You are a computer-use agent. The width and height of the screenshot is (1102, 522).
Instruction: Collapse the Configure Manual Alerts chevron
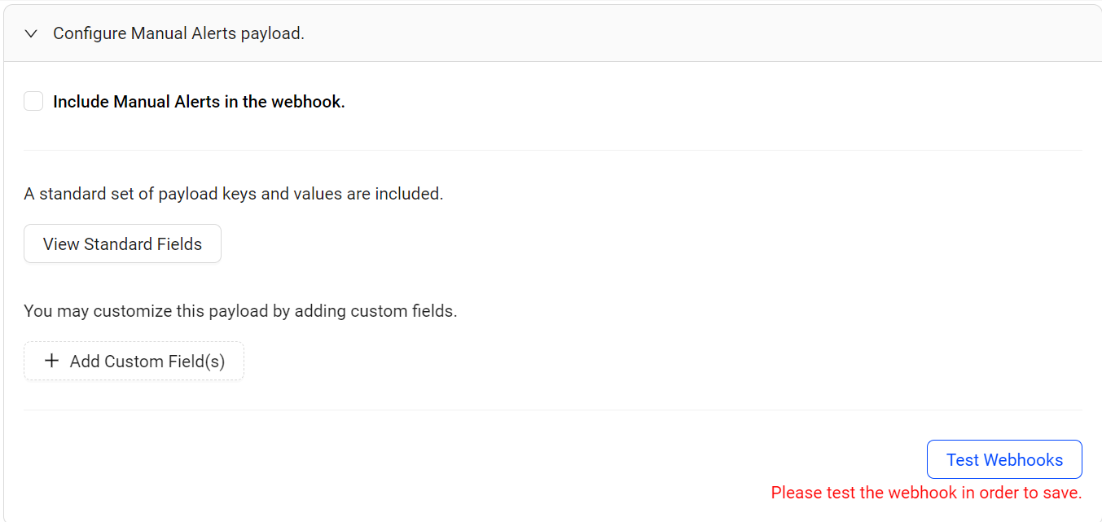[x=31, y=33]
